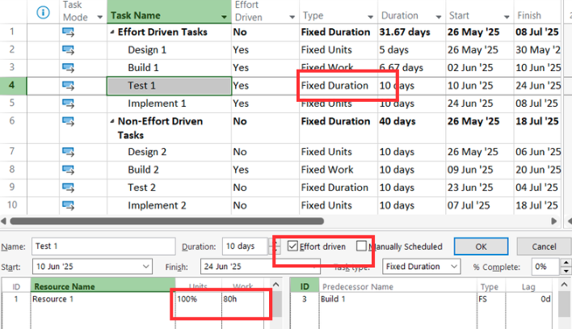The height and width of the screenshot is (329, 572).
Task: Click the Duration field showing 10 days
Action: [245, 246]
